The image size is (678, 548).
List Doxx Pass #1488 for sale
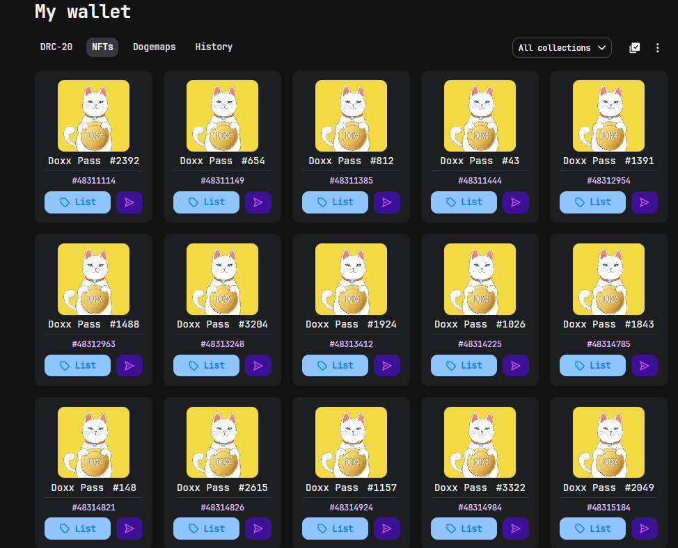[77, 365]
